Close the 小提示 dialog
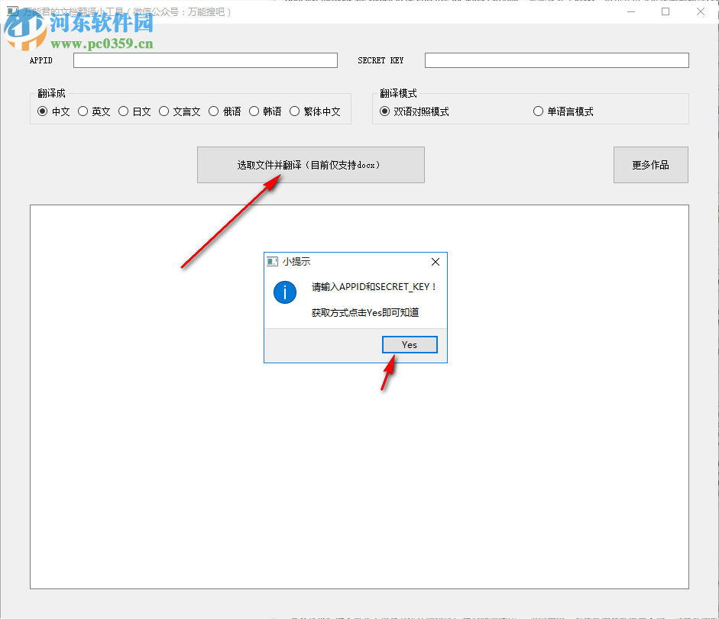The width and height of the screenshot is (719, 619). [435, 261]
